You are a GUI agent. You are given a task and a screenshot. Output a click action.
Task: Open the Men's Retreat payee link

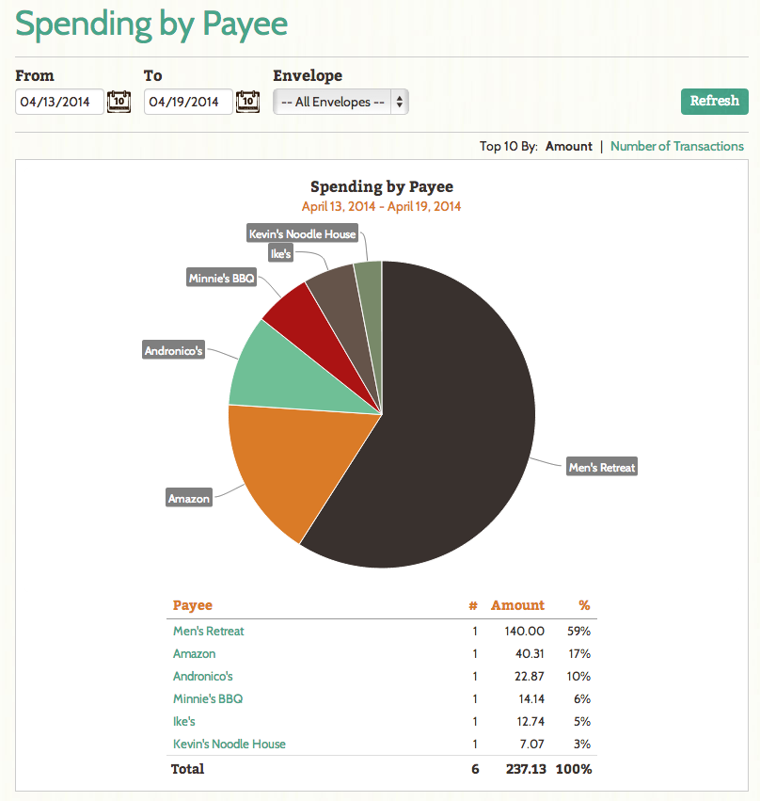(208, 631)
